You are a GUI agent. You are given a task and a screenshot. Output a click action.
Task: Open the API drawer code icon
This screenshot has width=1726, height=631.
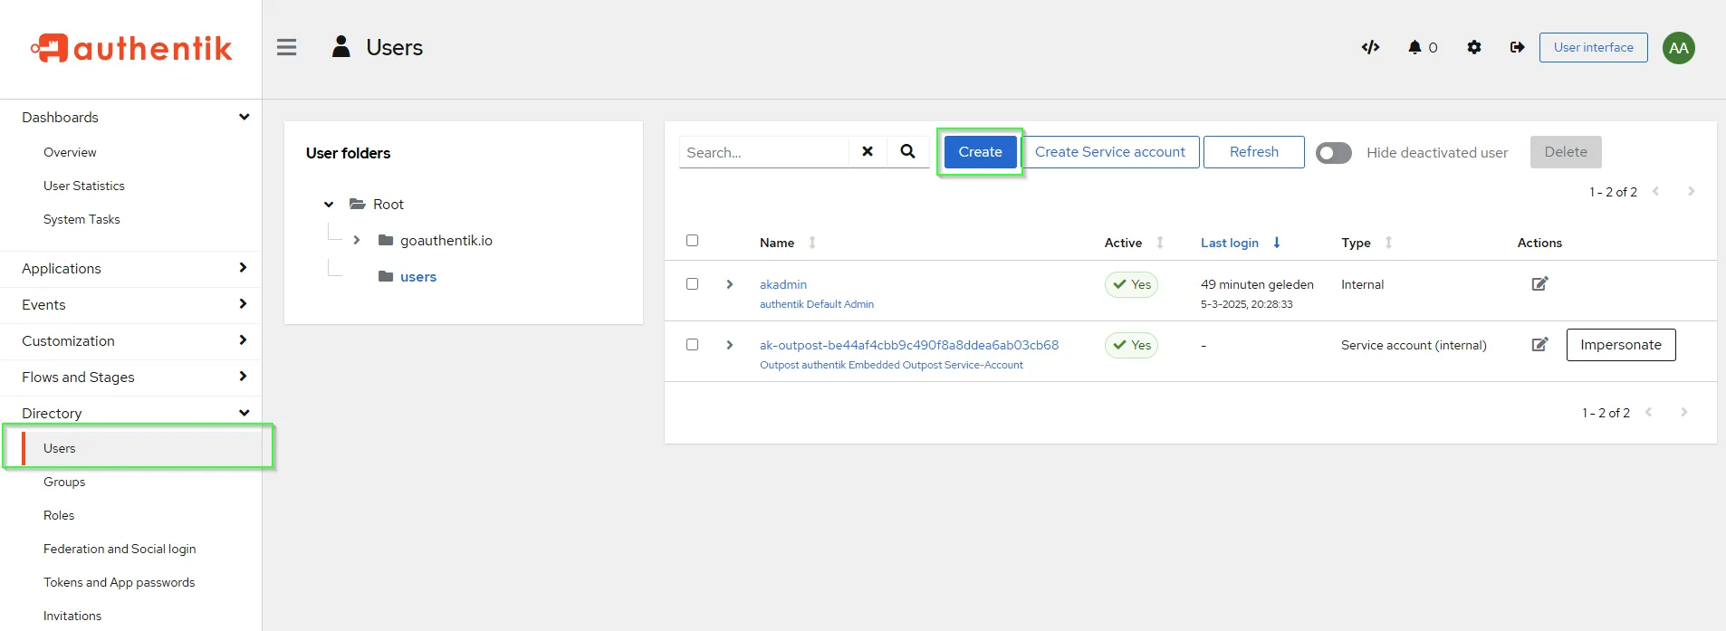1370,47
